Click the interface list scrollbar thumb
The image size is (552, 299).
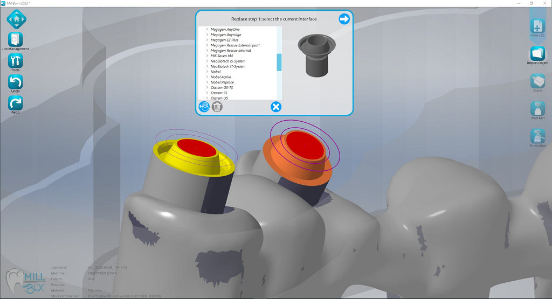279,62
